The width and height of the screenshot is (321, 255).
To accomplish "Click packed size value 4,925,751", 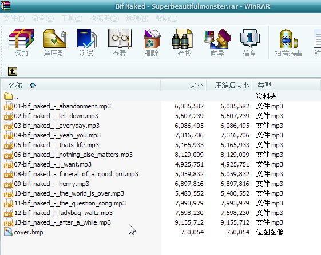I will click(x=235, y=164).
